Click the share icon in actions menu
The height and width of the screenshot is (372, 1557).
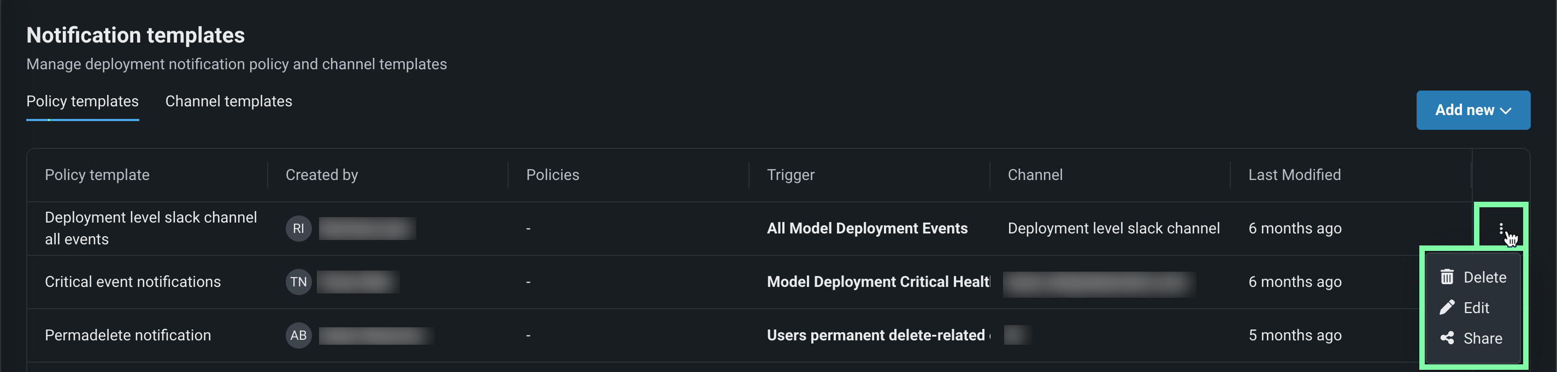click(1447, 338)
